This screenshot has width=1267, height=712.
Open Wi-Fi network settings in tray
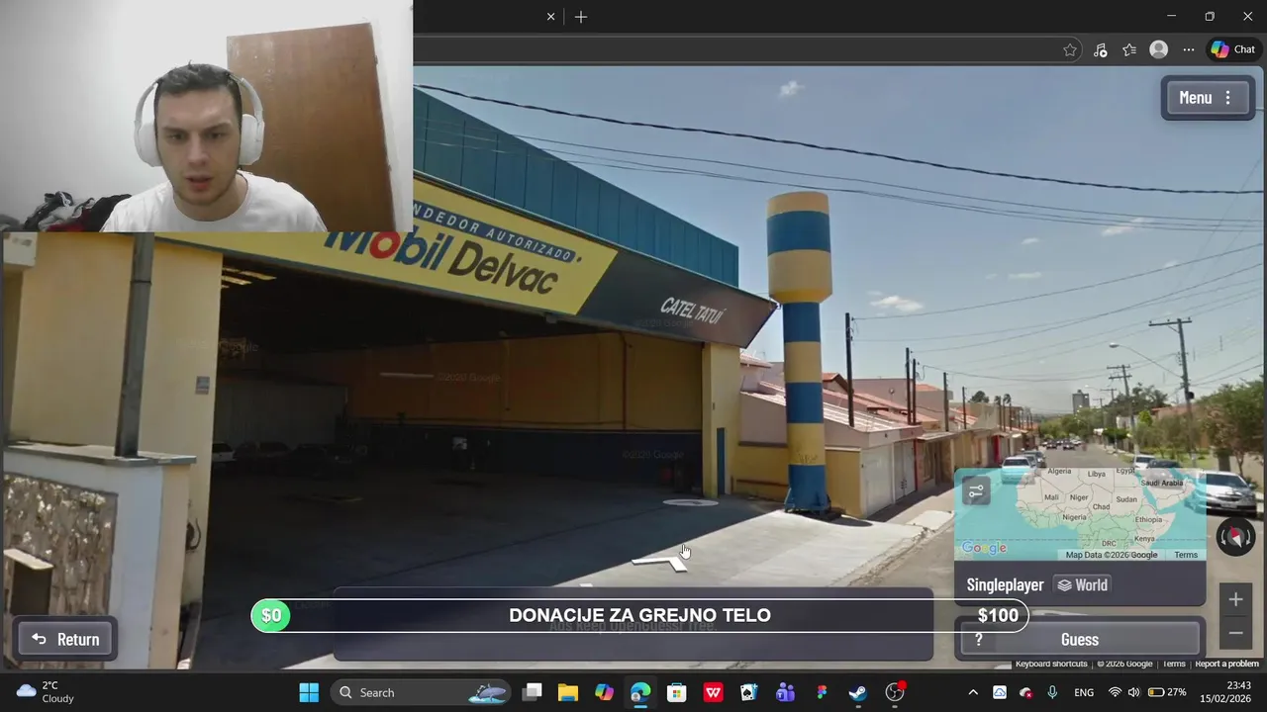click(1116, 692)
